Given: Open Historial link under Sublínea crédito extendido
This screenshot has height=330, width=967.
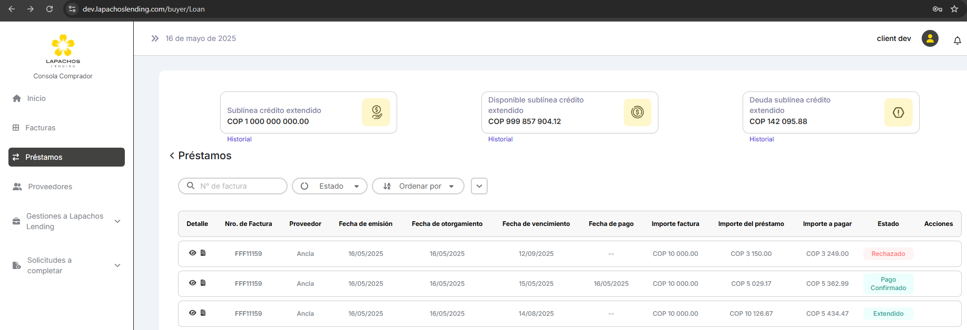Looking at the screenshot, I should pos(239,139).
